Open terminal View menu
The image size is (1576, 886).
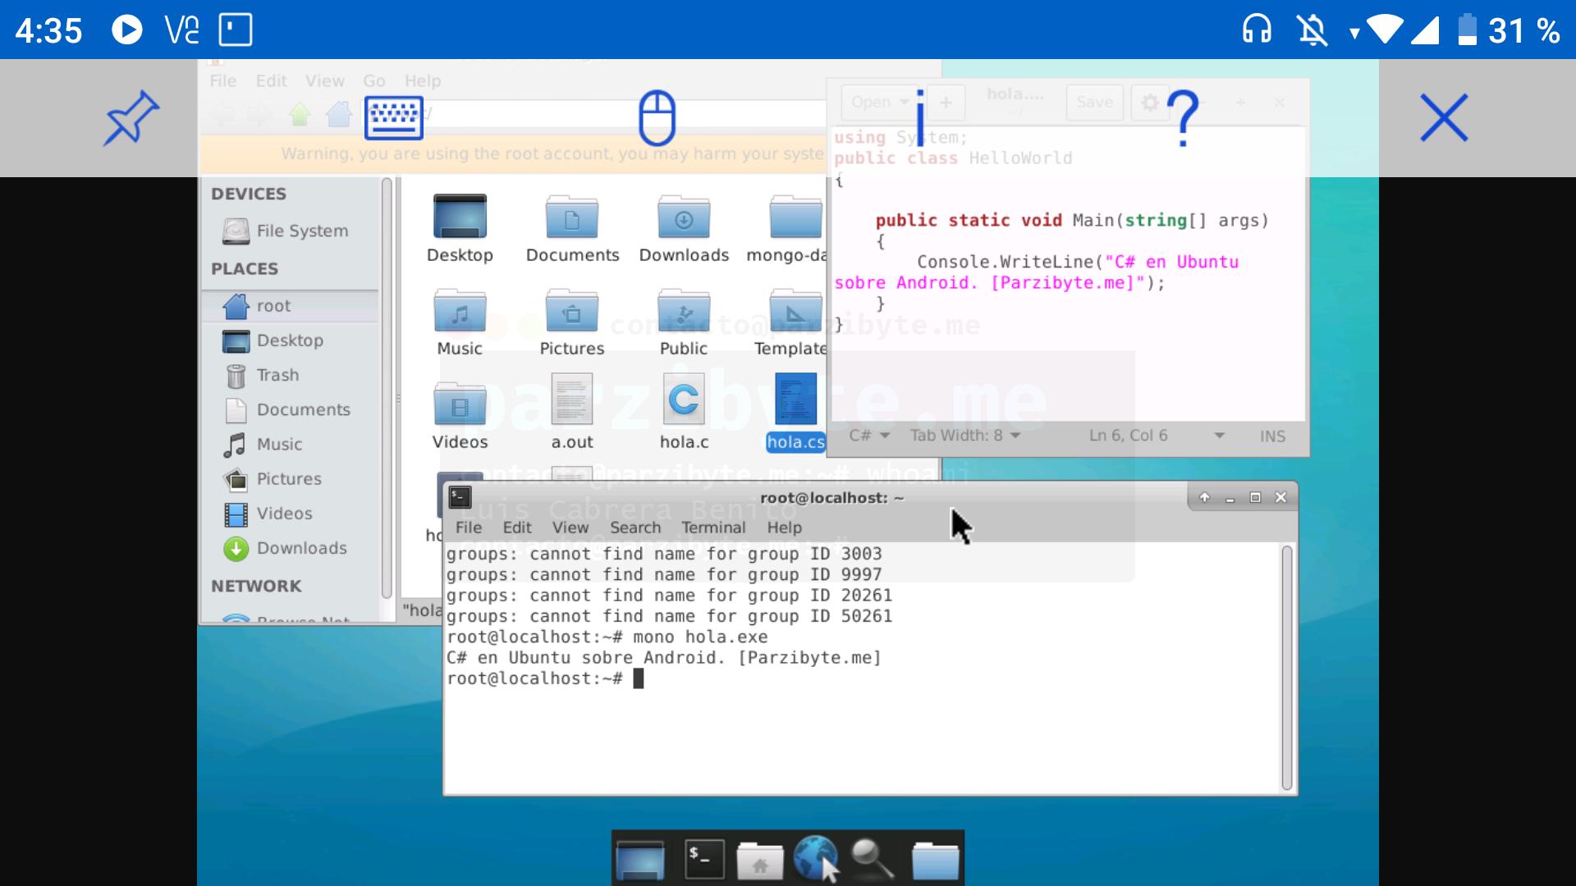pyautogui.click(x=570, y=527)
